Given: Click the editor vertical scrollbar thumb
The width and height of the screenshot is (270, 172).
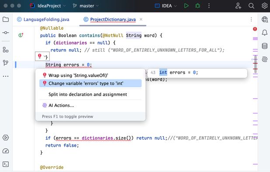Looking at the screenshot, I should coord(256,64).
